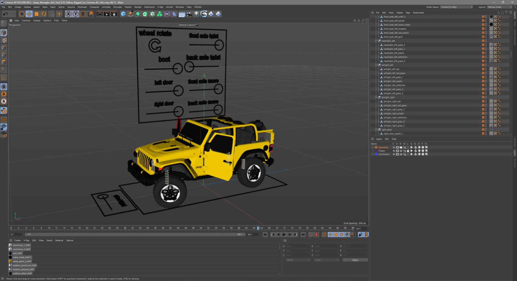
Task: Open the viewport Cameras menu
Action: point(26,20)
